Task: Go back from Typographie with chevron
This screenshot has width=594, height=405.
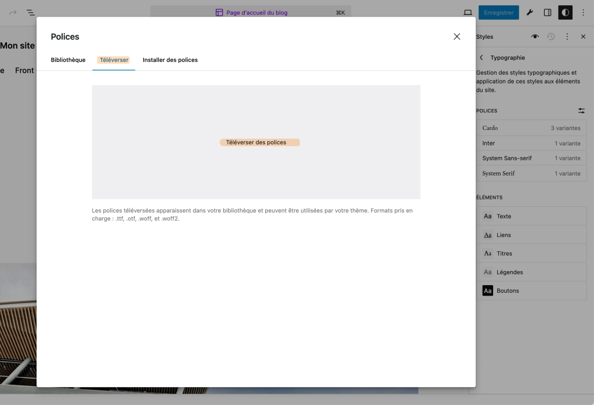Action: [481, 57]
